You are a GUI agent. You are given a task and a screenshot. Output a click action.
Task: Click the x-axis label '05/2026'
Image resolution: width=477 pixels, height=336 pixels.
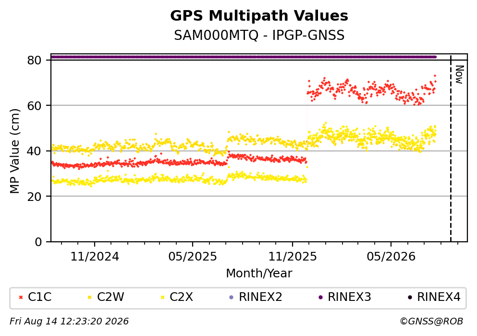tap(391, 257)
